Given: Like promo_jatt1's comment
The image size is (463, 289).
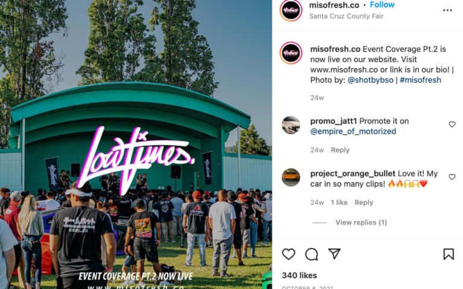Looking at the screenshot, I should (452, 125).
